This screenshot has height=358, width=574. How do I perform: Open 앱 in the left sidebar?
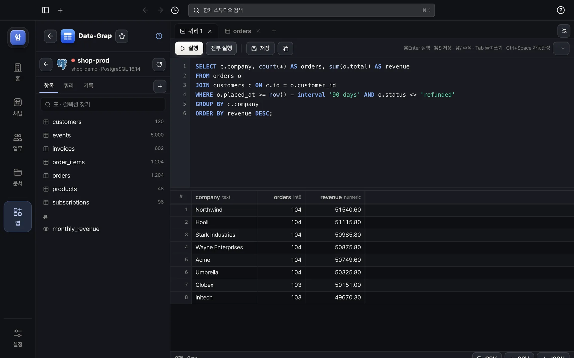[x=18, y=217]
